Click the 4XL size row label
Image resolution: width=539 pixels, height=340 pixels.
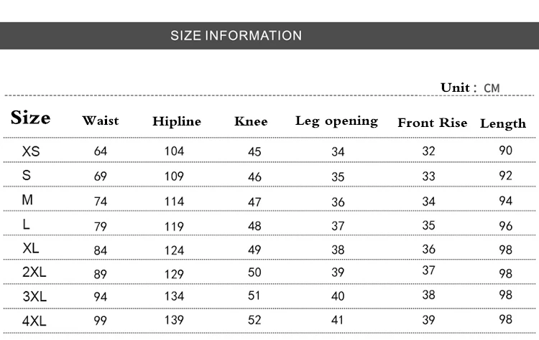tap(34, 321)
